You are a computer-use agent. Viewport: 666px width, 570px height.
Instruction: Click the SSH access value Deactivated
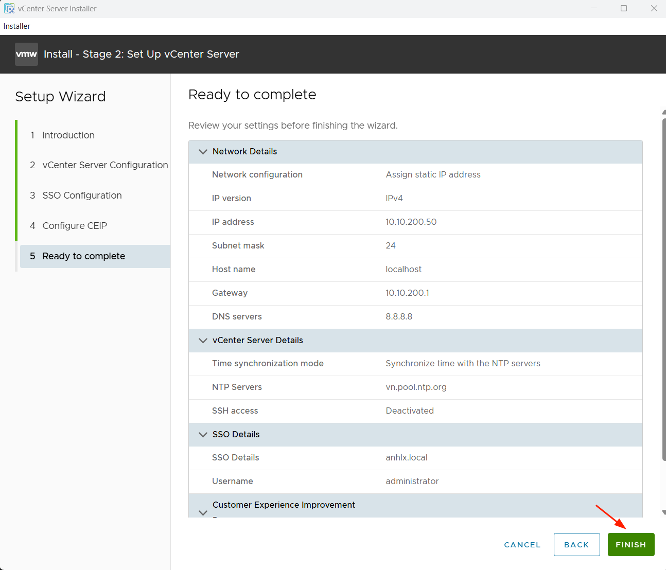(x=410, y=411)
